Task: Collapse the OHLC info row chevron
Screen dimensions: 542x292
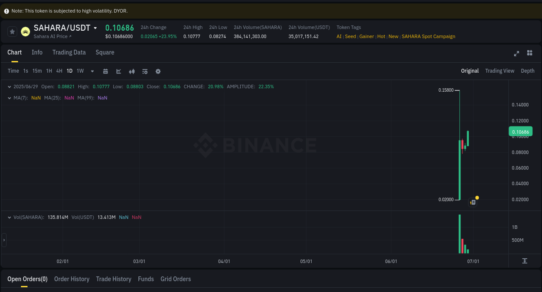Action: point(9,87)
